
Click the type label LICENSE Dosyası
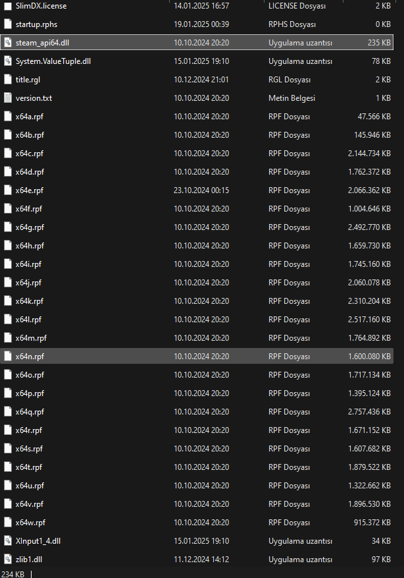click(297, 6)
